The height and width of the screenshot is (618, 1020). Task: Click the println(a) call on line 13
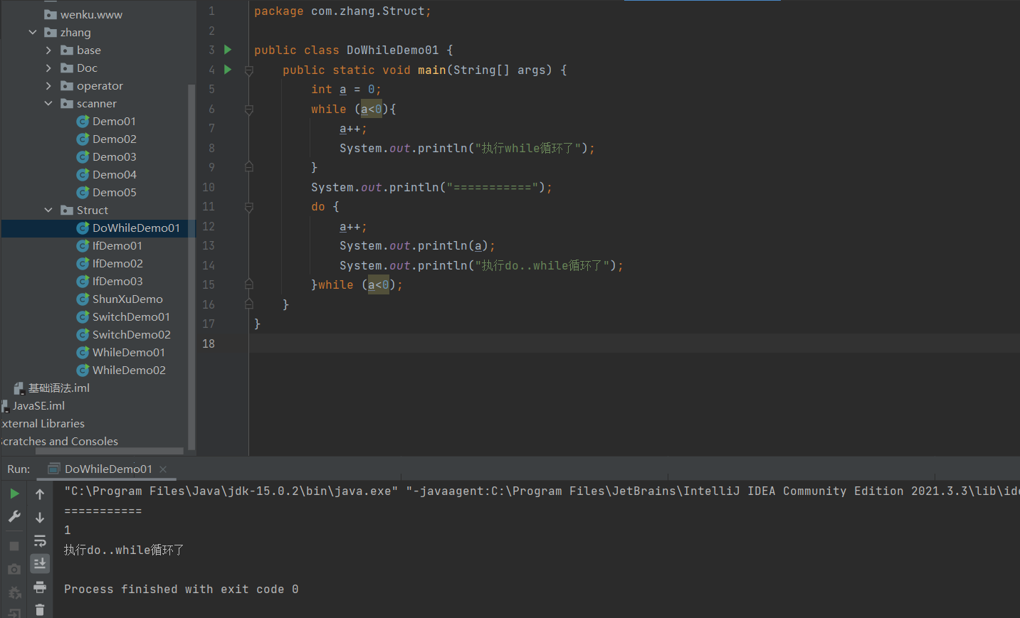(417, 246)
